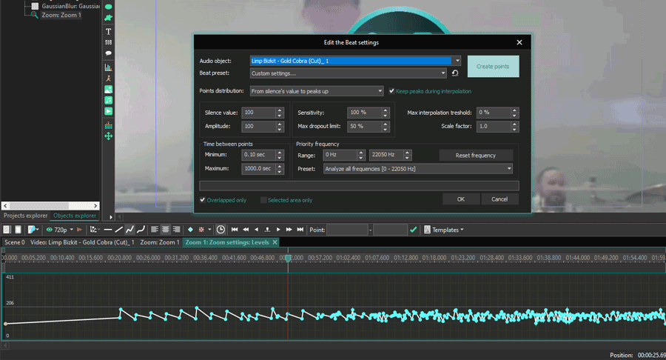
Task: Toggle Keep peaks during interpolation checkbox
Action: tap(391, 91)
